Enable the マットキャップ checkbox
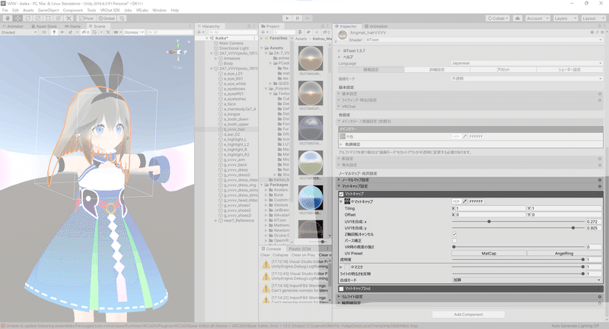Viewport: 609px width, 329px height. tap(341, 194)
